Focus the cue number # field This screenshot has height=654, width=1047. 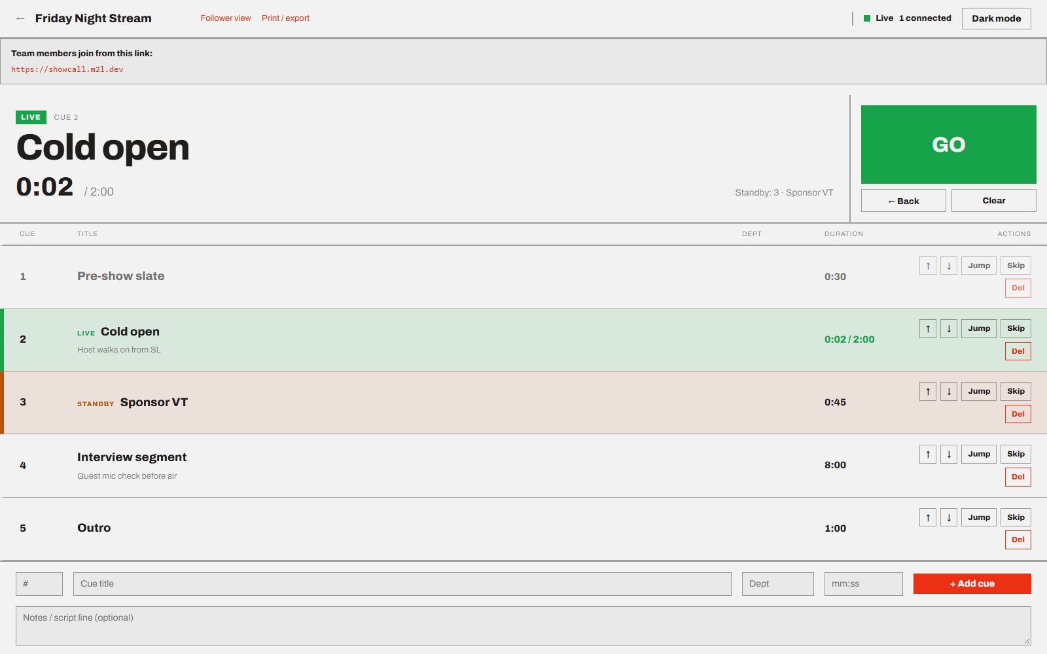click(x=39, y=584)
